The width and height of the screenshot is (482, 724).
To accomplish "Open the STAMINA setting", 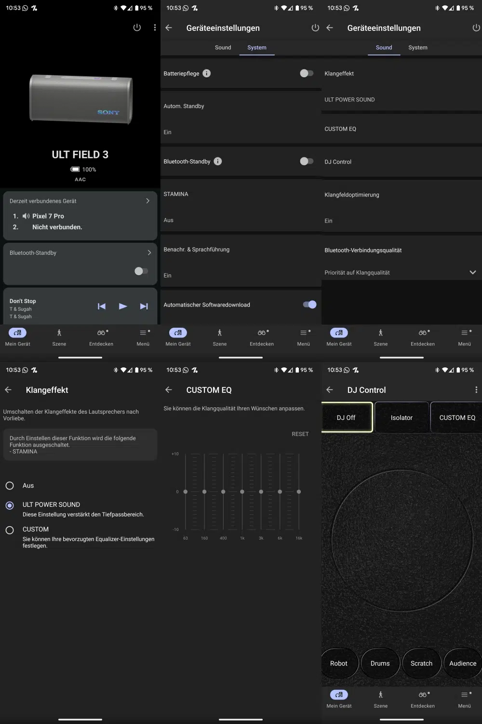I will 241,206.
